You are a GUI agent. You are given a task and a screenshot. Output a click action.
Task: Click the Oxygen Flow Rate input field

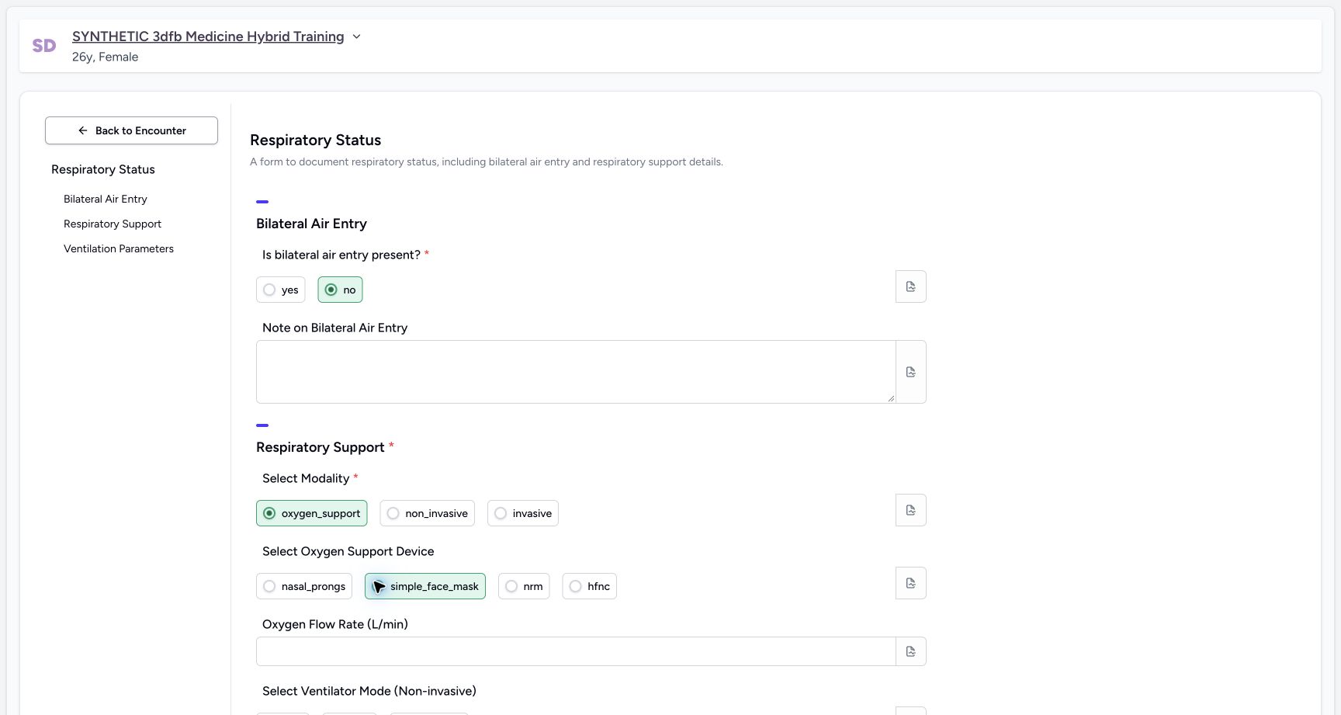pyautogui.click(x=576, y=651)
